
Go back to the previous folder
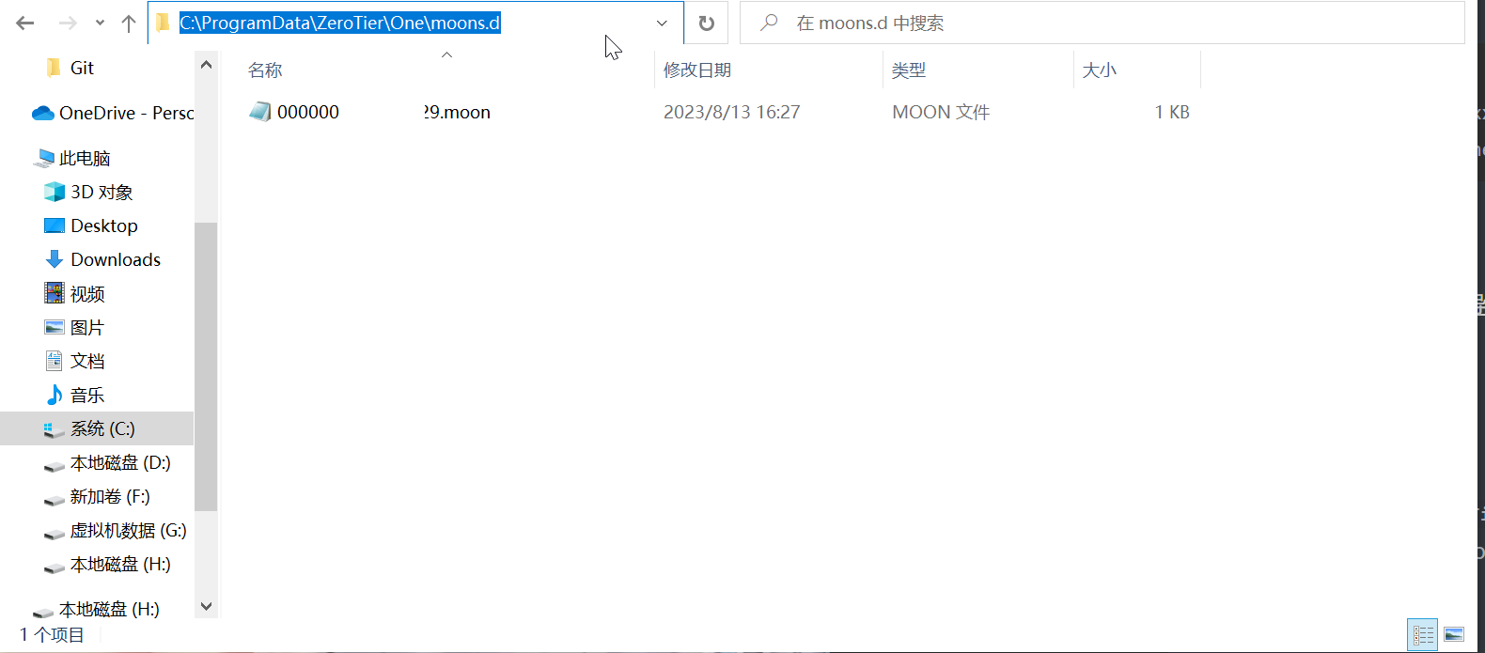coord(25,23)
